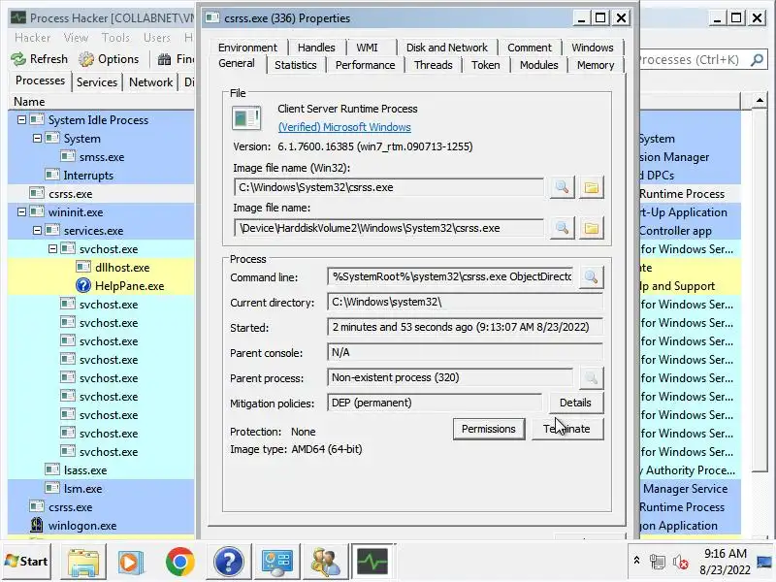This screenshot has width=776, height=582.
Task: Open the Modules tab
Action: 539,65
